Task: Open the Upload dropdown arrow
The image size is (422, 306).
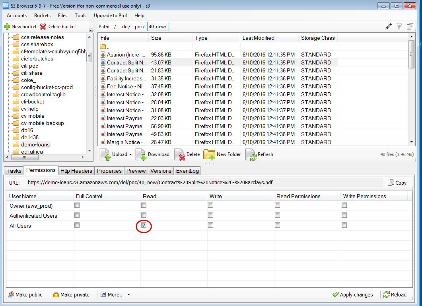Action: coord(130,155)
